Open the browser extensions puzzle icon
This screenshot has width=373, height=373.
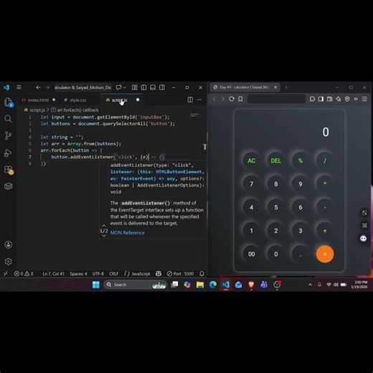(x=312, y=99)
